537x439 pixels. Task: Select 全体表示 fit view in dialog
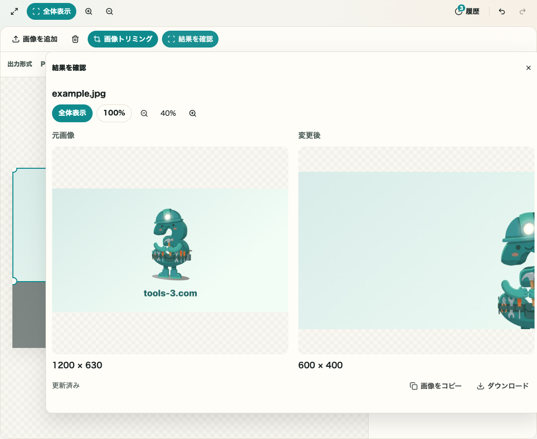[72, 113]
